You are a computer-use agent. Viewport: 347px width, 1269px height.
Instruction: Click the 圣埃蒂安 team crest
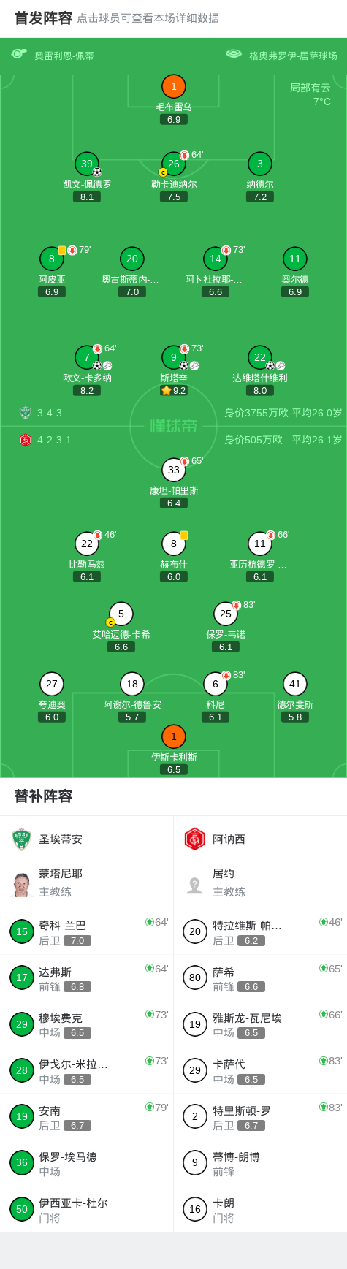click(22, 839)
